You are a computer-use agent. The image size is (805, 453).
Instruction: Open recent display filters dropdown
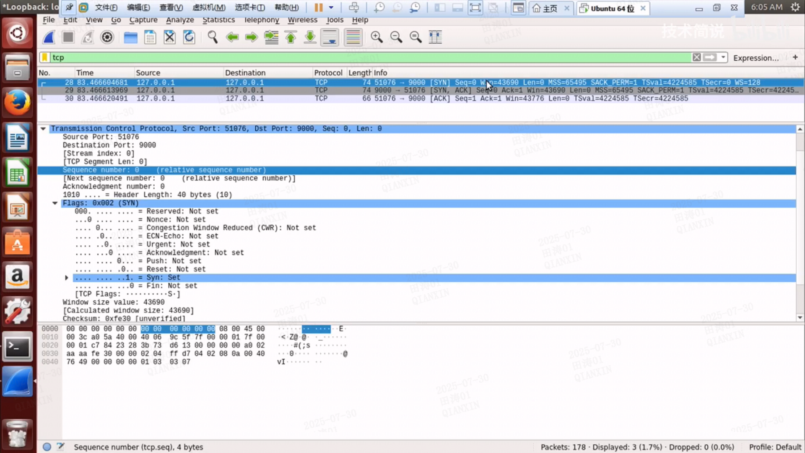723,57
